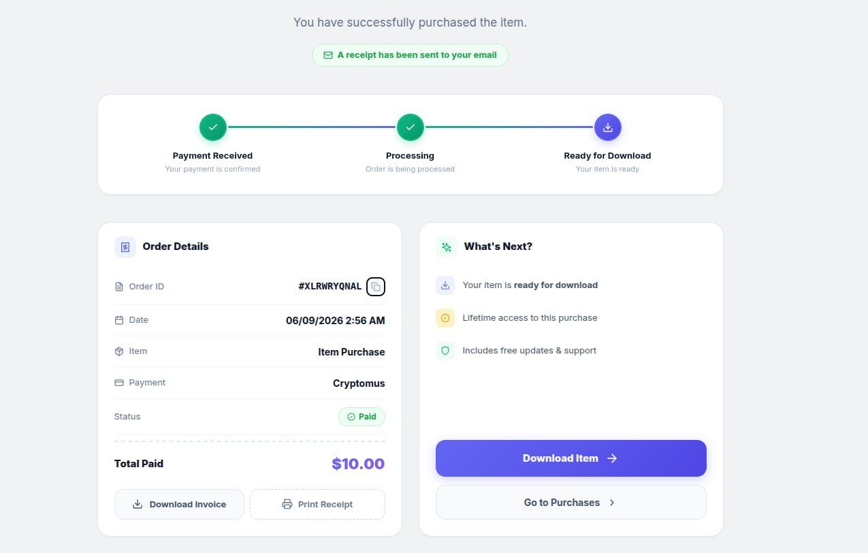Click the order ID #XLRWRYQNAL text
Screen dimensions: 868x553
tap(330, 287)
